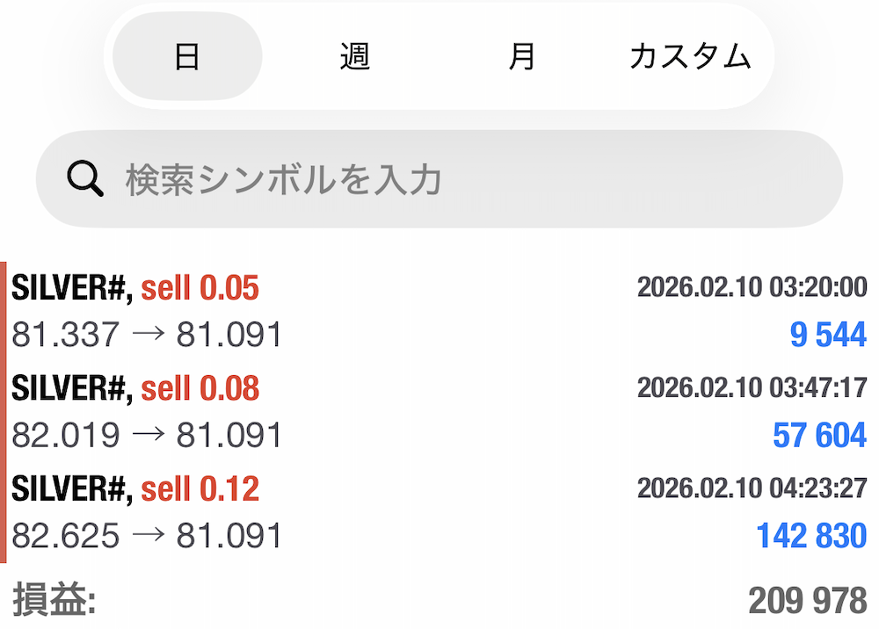Screen dimensions: 879x629
Task: Click the 損益 label
Action: pyautogui.click(x=54, y=601)
